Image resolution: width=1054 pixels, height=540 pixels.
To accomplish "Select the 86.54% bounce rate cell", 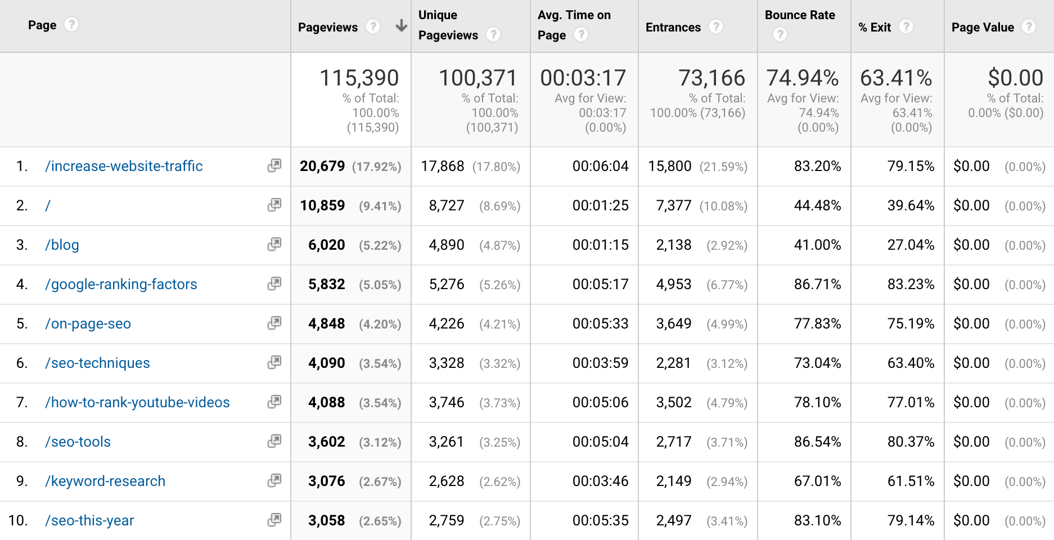I will point(817,442).
